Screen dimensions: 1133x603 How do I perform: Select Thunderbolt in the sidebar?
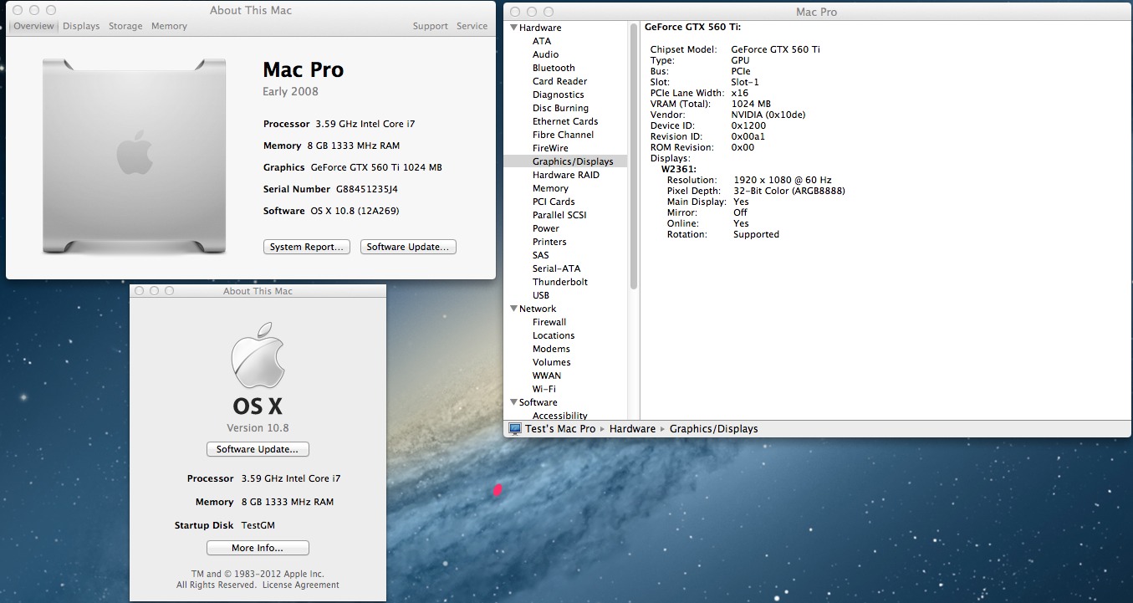pos(560,282)
